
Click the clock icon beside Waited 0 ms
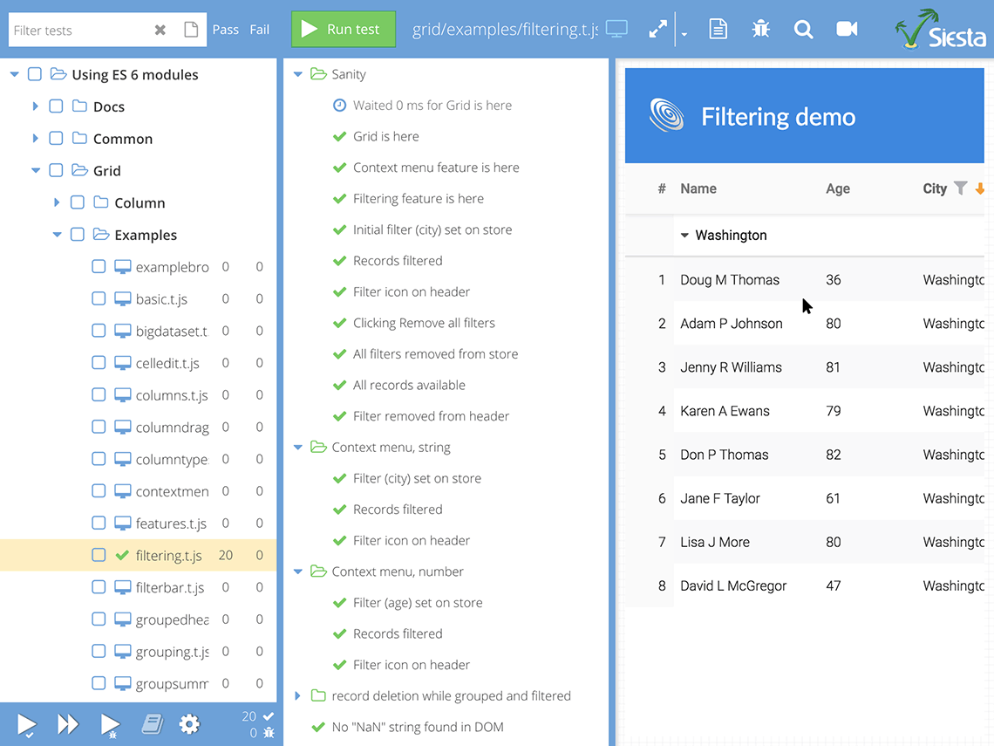(340, 106)
